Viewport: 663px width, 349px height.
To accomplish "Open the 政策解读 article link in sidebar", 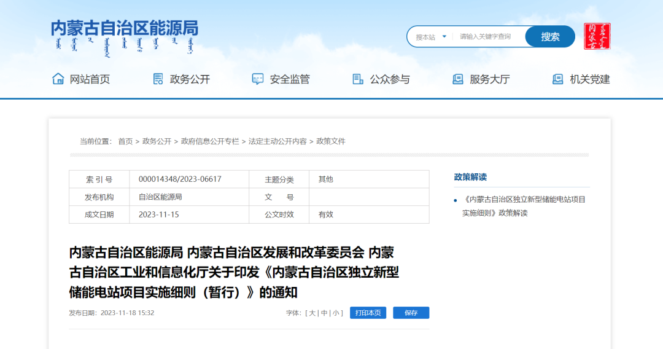I will (524, 206).
